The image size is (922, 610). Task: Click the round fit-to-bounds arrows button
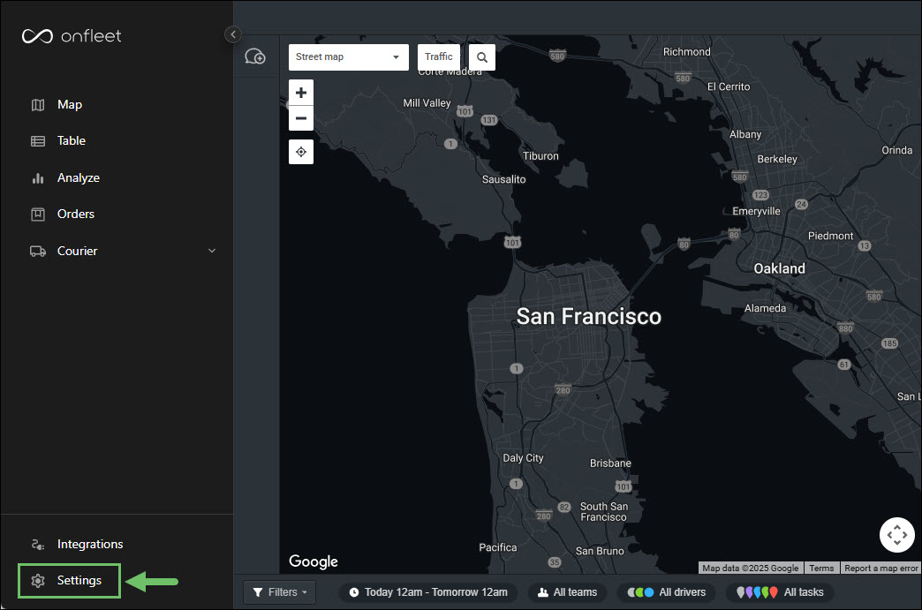coord(897,535)
